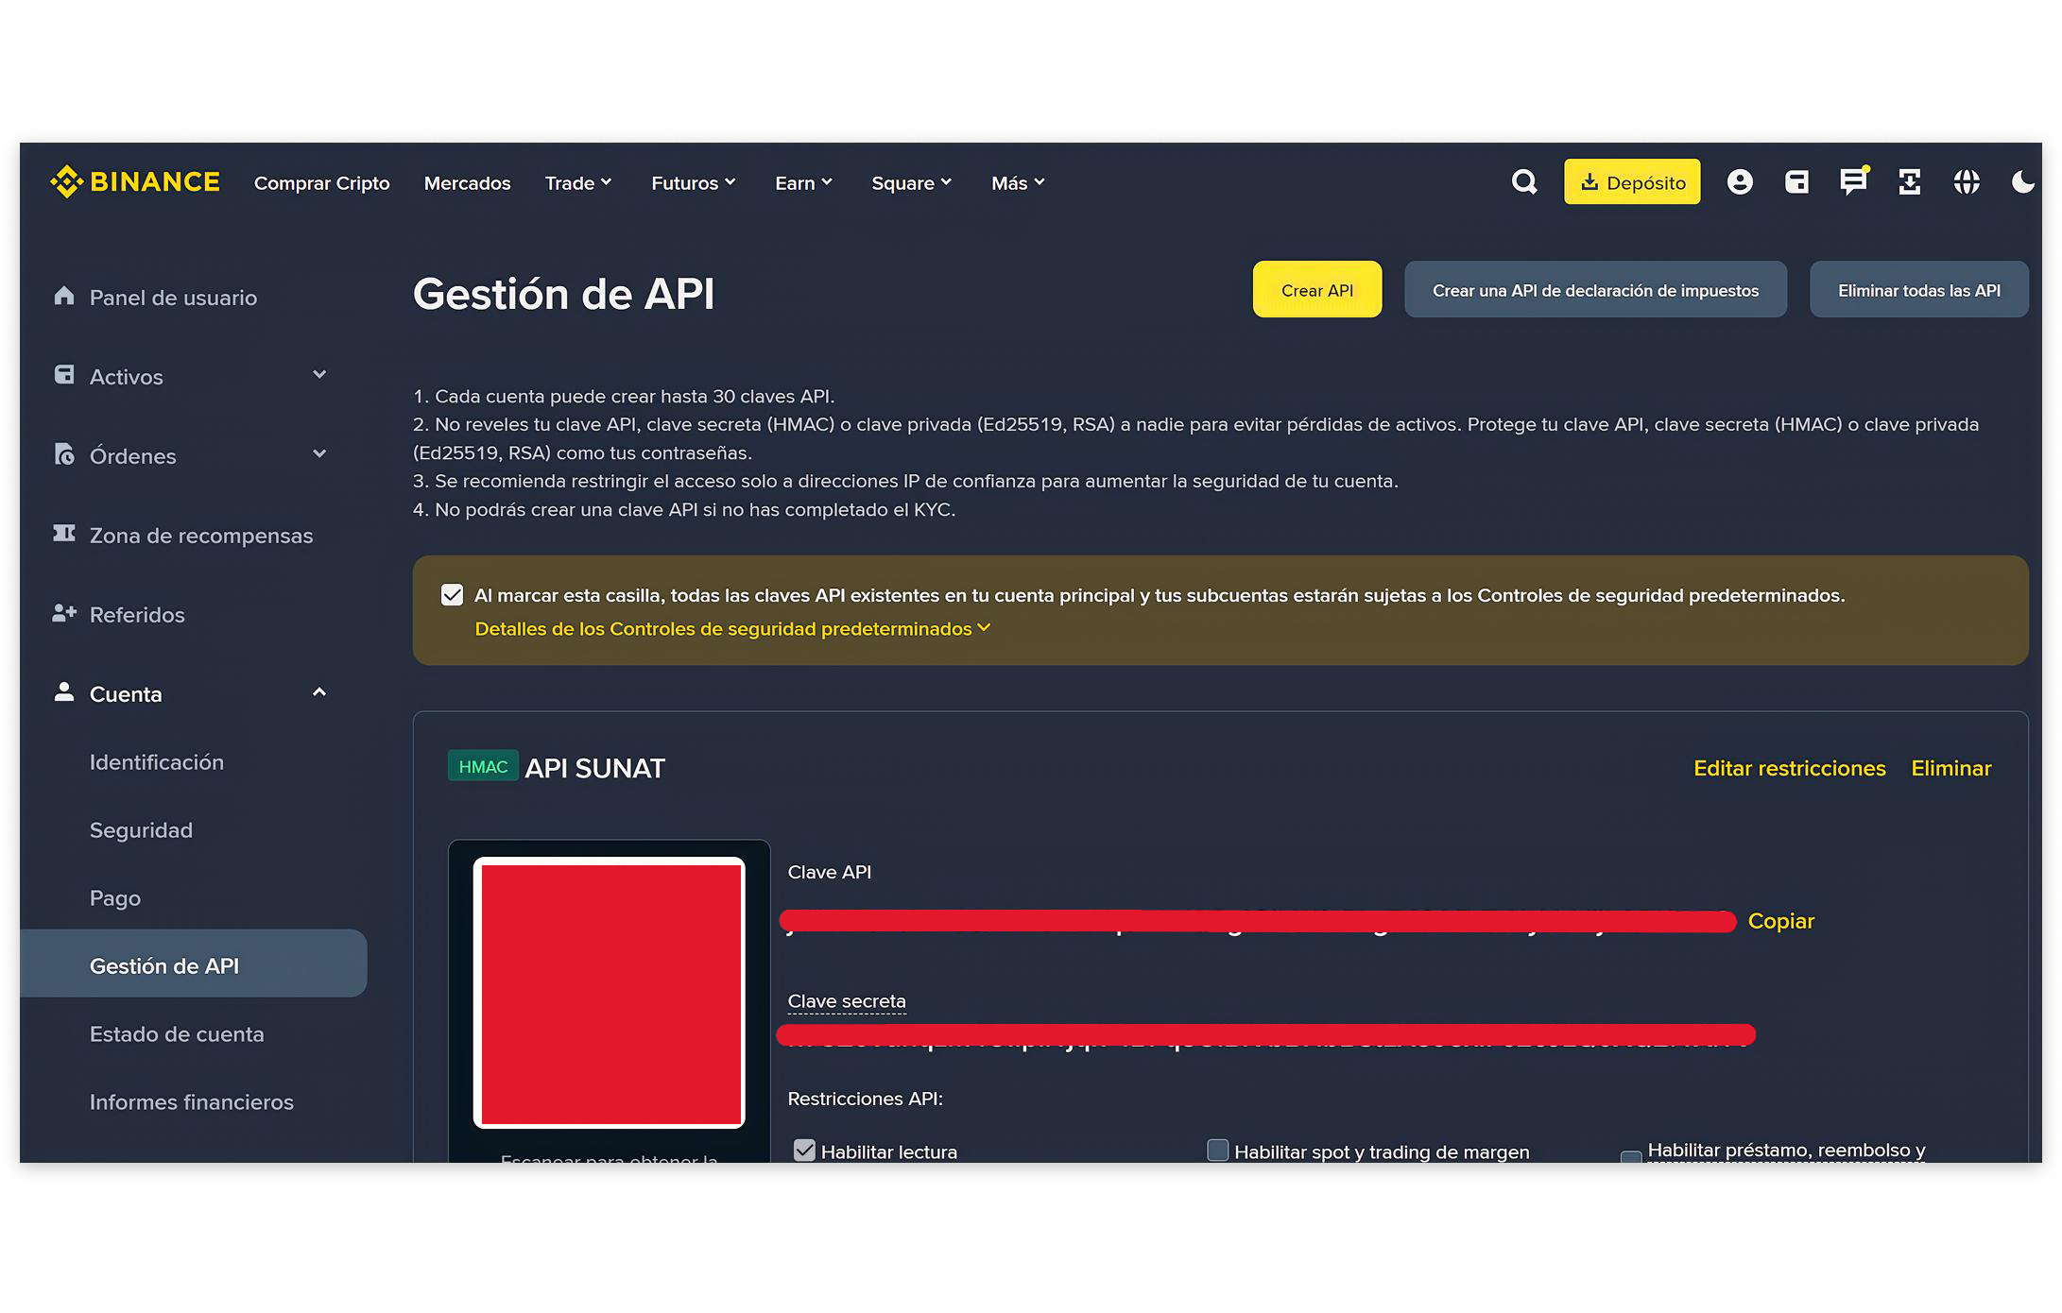Click Editar restricciones for API SUNAT

tap(1790, 768)
